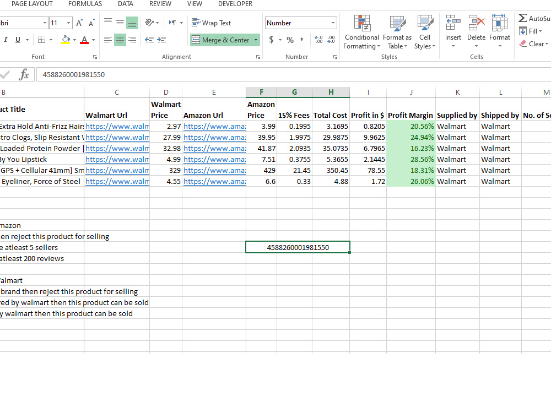Click the Increase Font Size icon
The width and height of the screenshot is (551, 413).
[80, 23]
